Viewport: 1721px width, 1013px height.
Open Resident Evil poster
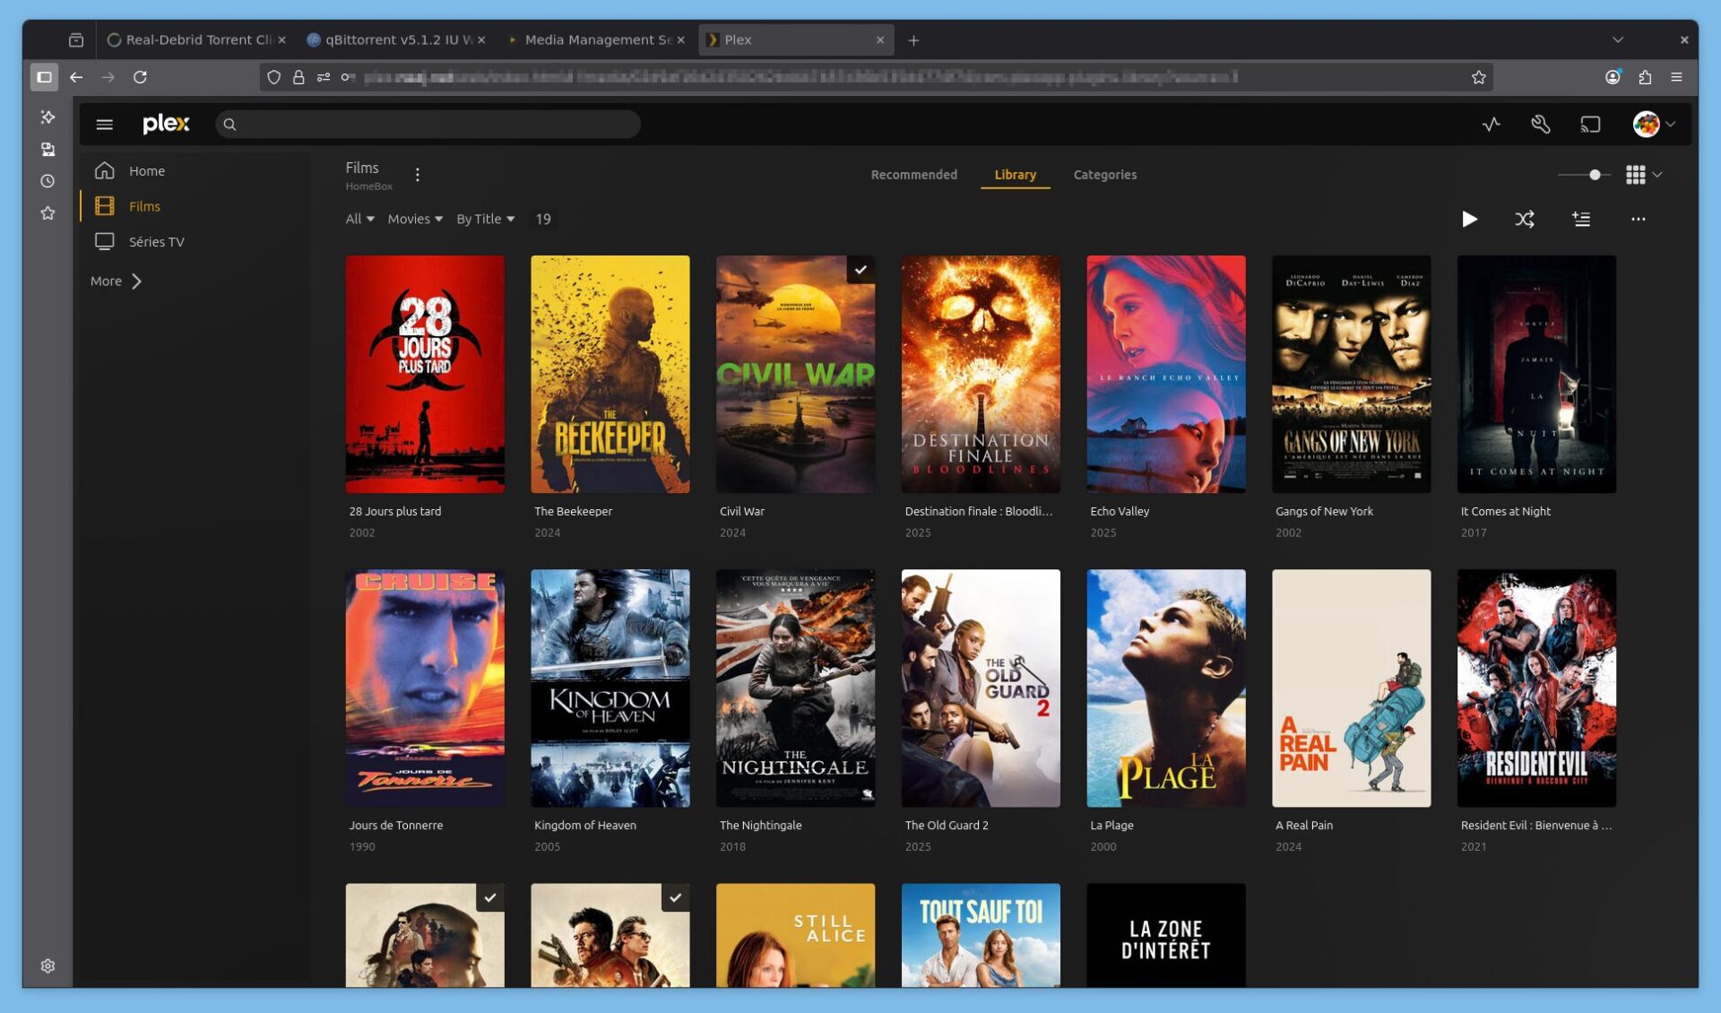[1536, 688]
